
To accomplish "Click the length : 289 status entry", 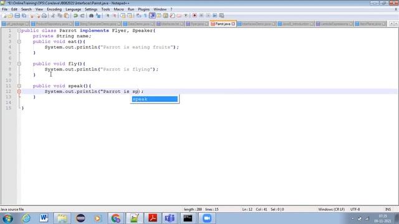I will coord(193,209).
